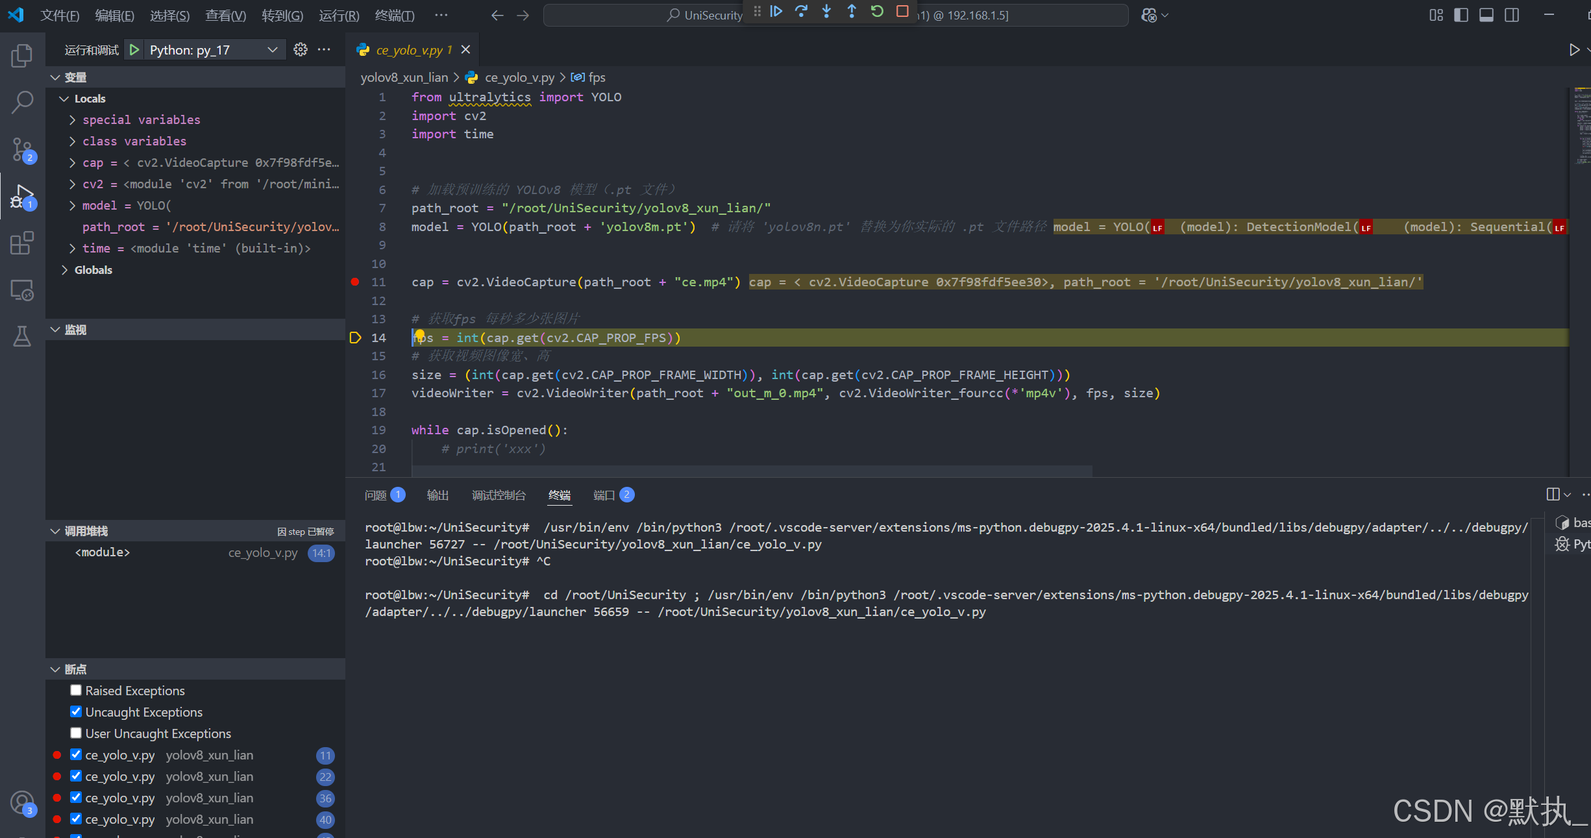The image size is (1591, 838).
Task: Open the Source Control view
Action: 22,149
